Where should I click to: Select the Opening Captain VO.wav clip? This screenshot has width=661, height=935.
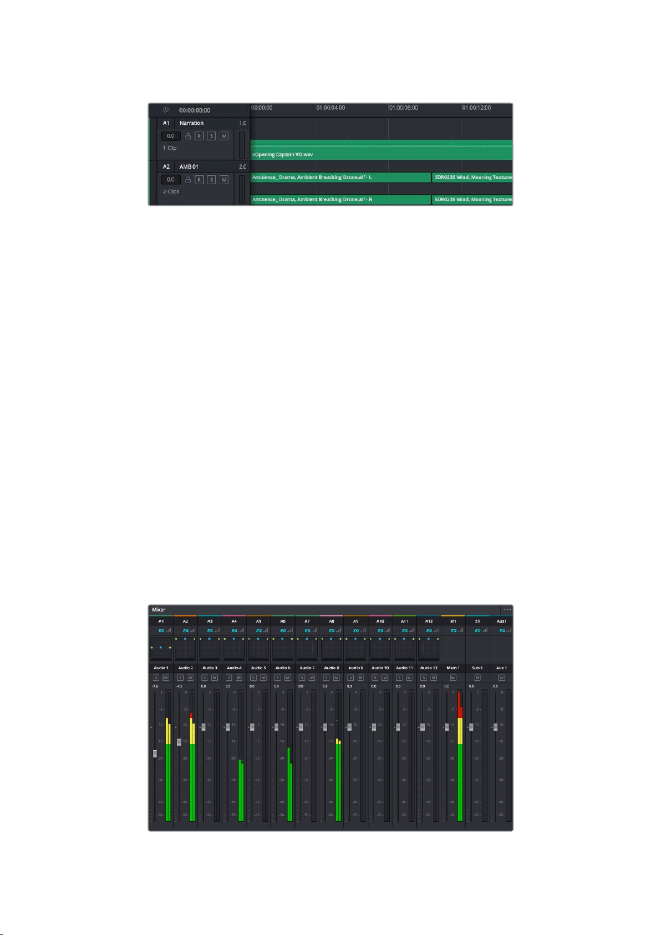point(382,150)
